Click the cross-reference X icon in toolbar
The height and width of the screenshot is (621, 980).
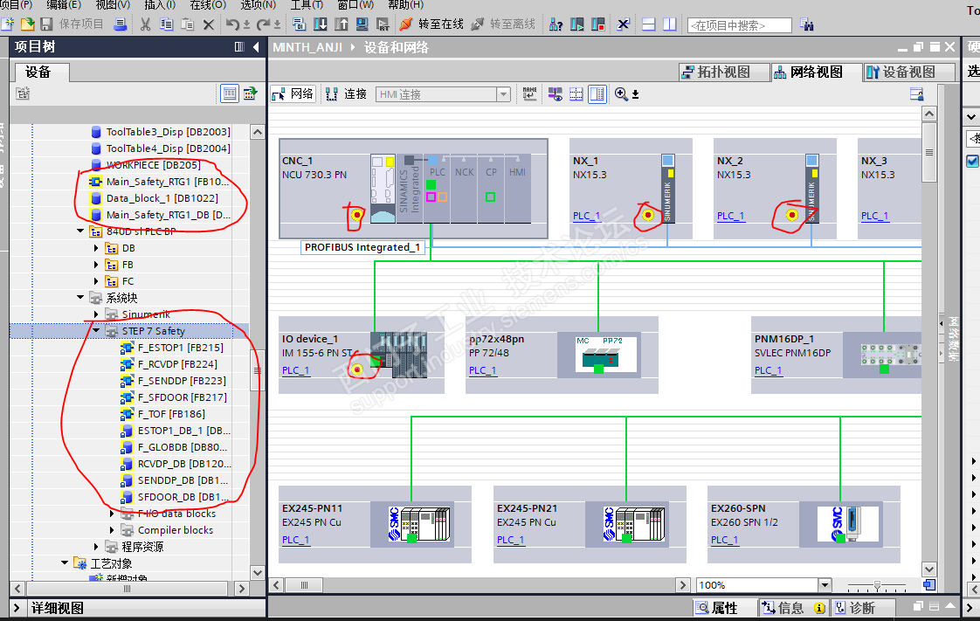tap(623, 24)
